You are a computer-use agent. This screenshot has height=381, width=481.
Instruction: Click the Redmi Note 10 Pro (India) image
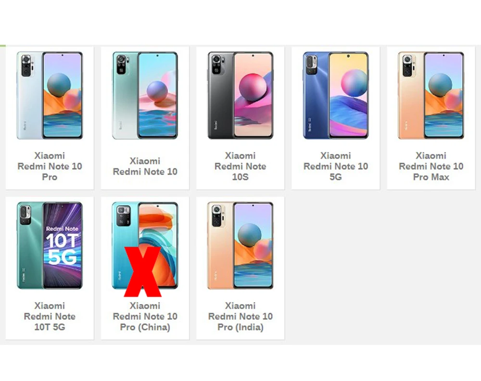pos(240,245)
